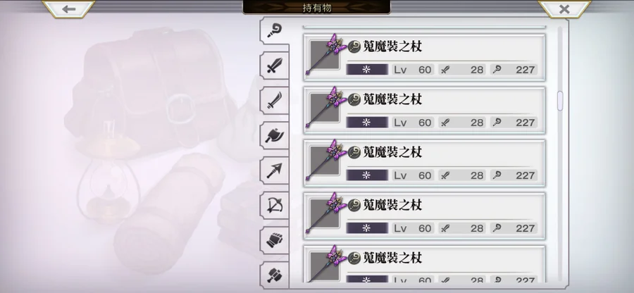The height and width of the screenshot is (293, 634).
Task: Click the second staff's Lv 60 label
Action: pos(412,123)
